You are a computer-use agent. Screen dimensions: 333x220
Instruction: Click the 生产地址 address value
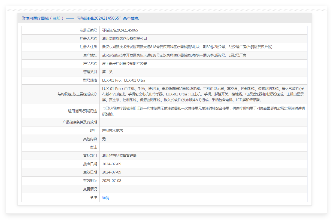[x=174, y=55]
